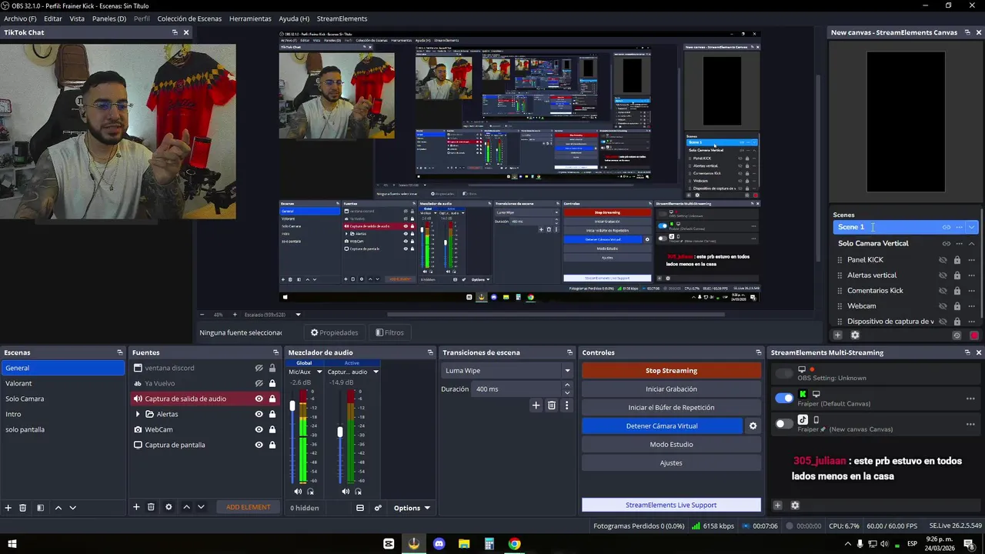Expand the Alertas group arrow
Screen dimensions: 985x554
coord(138,414)
